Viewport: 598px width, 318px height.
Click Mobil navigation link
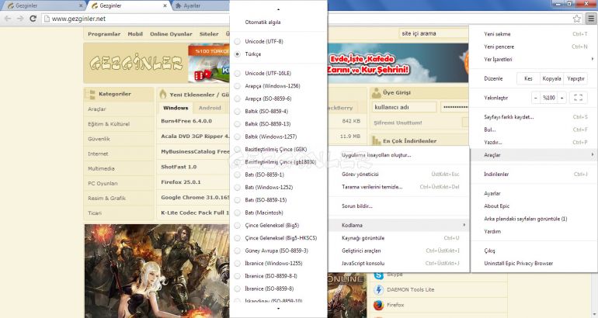pos(135,34)
